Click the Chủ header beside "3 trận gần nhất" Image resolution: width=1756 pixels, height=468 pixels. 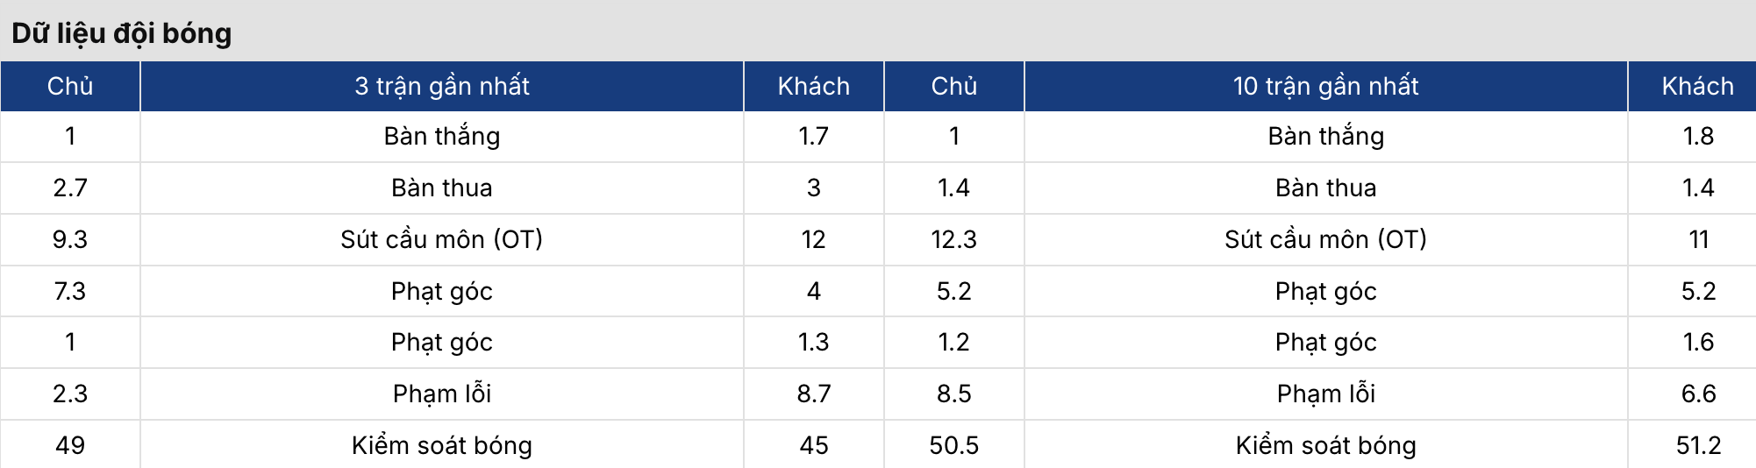[70, 86]
